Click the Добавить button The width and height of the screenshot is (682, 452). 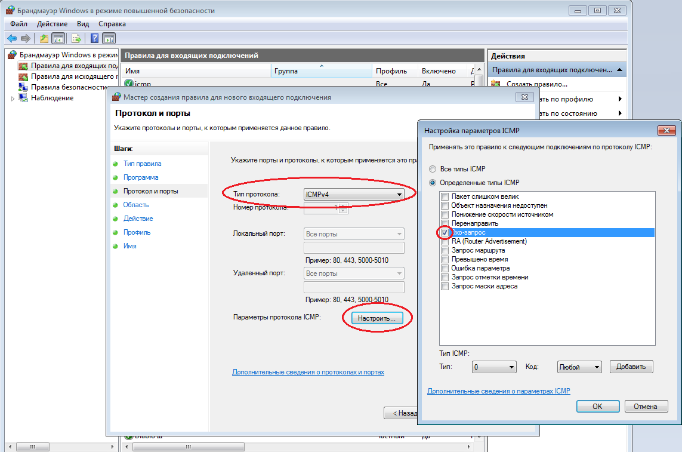coord(631,367)
